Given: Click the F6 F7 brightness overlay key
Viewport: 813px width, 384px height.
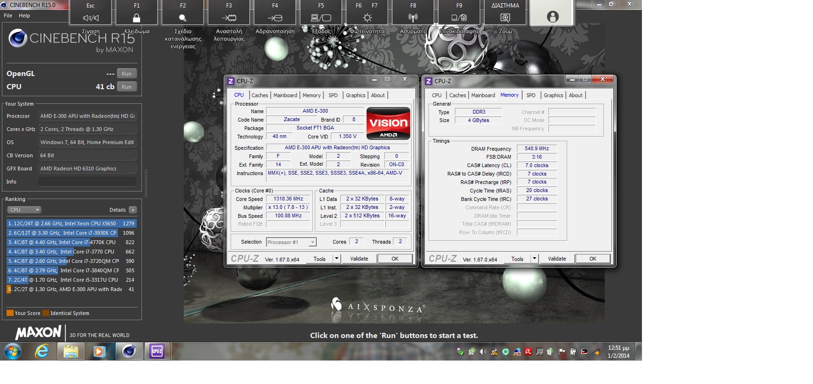Looking at the screenshot, I should pyautogui.click(x=367, y=13).
